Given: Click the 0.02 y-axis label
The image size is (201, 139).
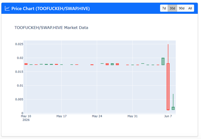Looking at the screenshot, I should (20, 58).
